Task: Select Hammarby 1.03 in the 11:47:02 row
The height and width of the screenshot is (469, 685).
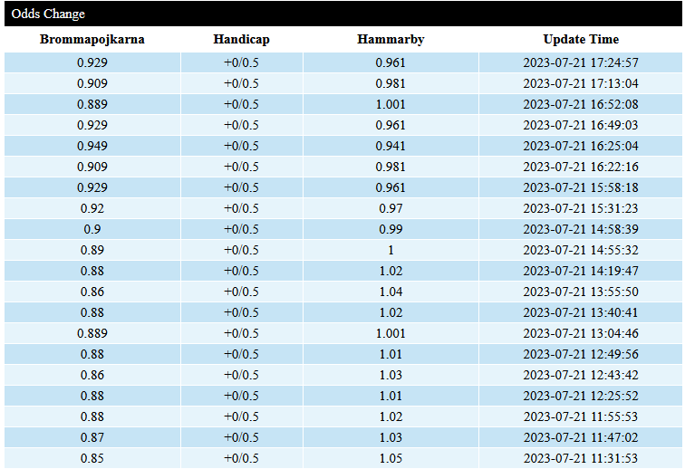Action: pos(391,437)
